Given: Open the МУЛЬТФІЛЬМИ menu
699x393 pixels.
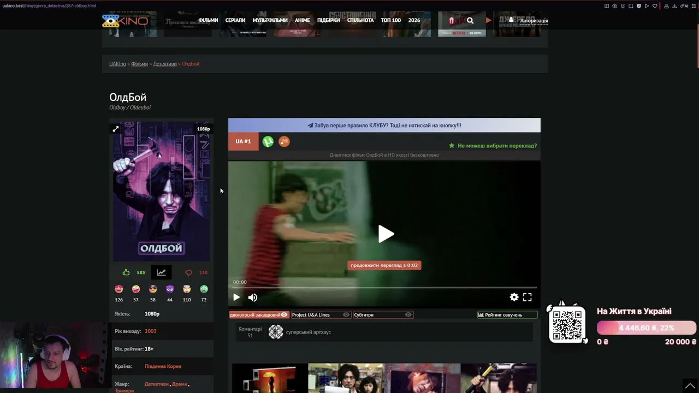Looking at the screenshot, I should 270,21.
